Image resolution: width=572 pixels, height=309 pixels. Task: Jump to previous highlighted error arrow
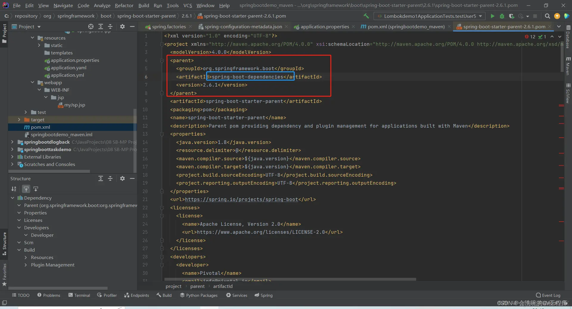pyautogui.click(x=552, y=37)
